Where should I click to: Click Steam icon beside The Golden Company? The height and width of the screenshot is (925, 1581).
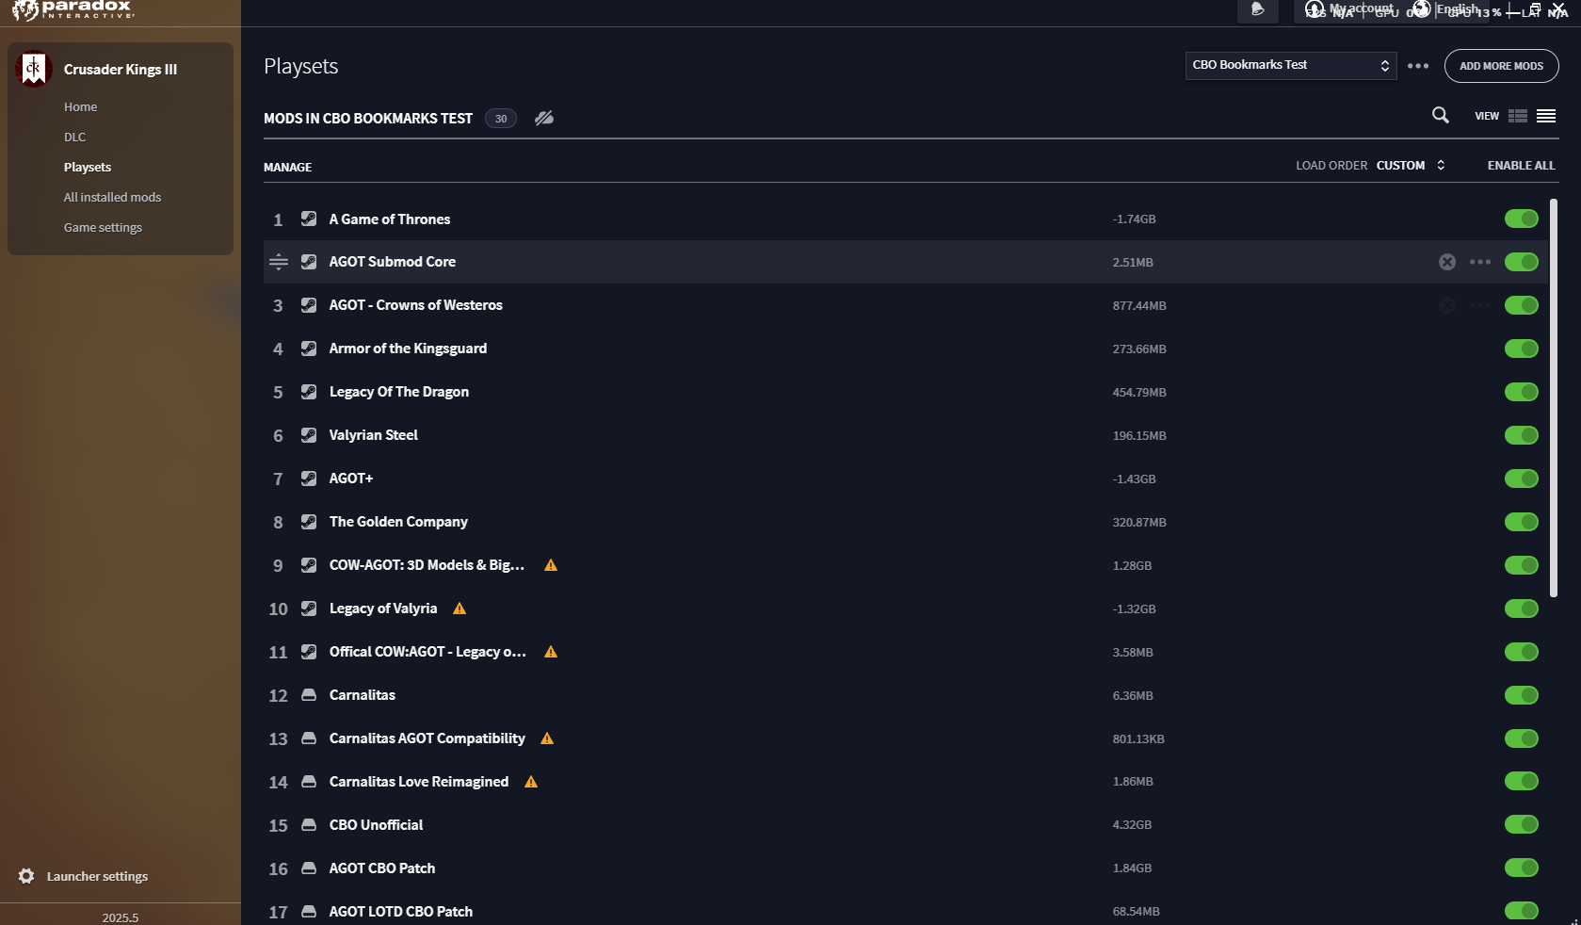(309, 522)
